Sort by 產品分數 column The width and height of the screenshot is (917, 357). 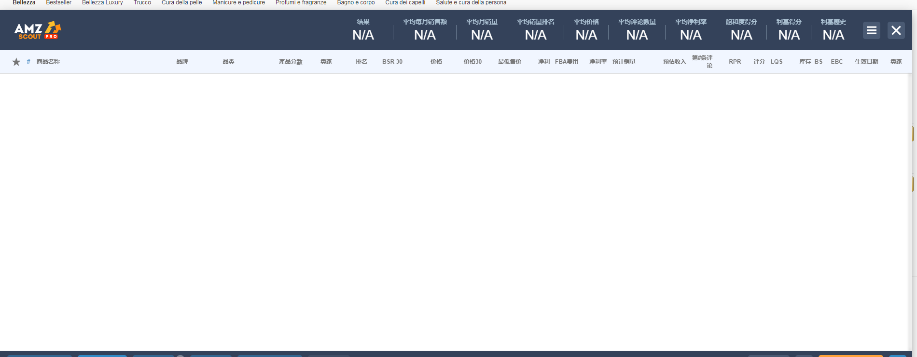coord(291,62)
